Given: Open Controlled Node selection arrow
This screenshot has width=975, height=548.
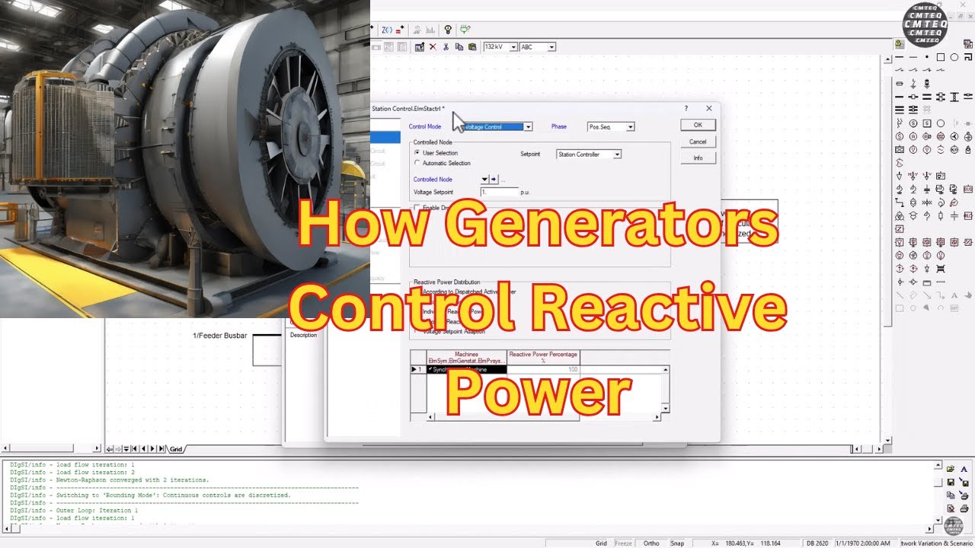Looking at the screenshot, I should coord(484,180).
